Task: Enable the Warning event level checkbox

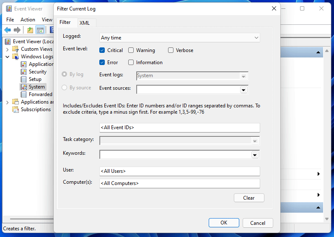Action: click(x=131, y=50)
